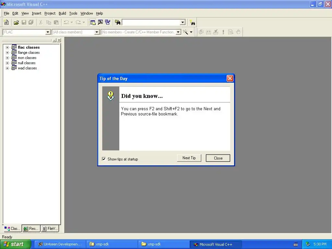Toggle the Output window icon
This screenshot has width=332, height=249.
[x=101, y=22]
